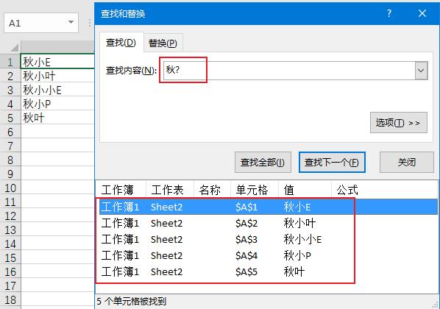
Task: Select result row $A$3 秋小小E
Action: [x=269, y=239]
